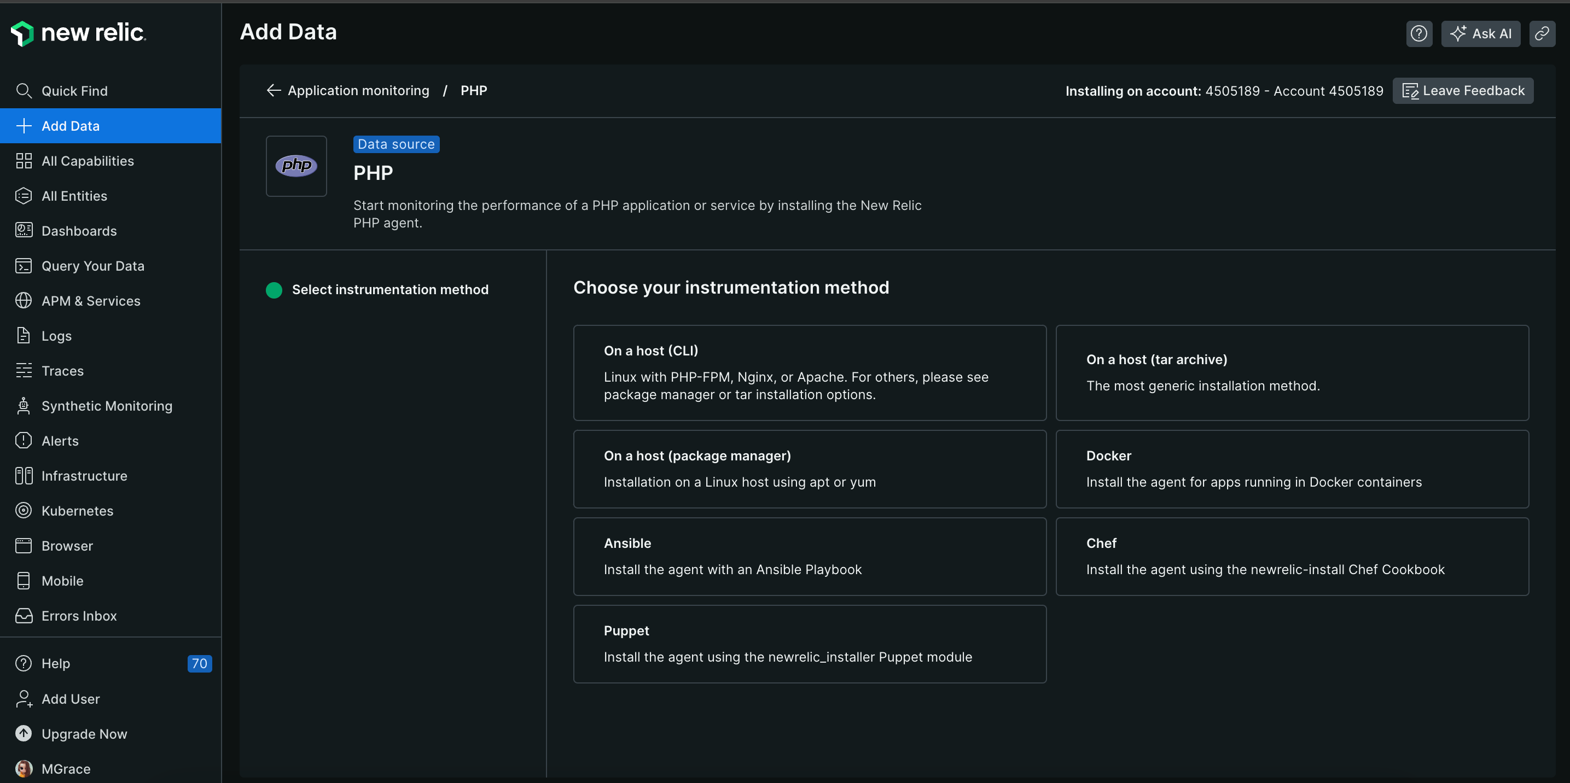Select the Puppet instrumentation card
Viewport: 1570px width, 783px height.
coord(810,644)
